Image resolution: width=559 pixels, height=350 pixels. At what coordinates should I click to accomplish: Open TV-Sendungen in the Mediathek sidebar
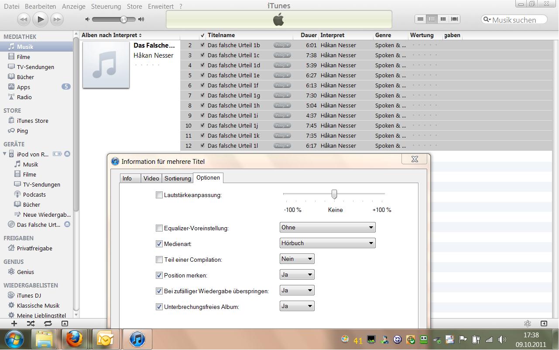click(36, 67)
